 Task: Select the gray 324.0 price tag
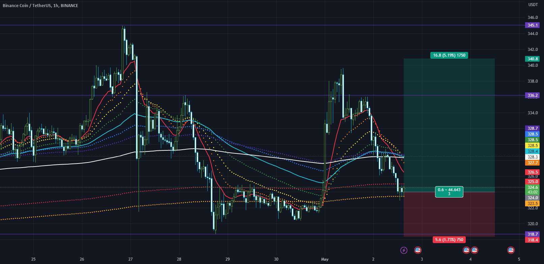pos(533,198)
